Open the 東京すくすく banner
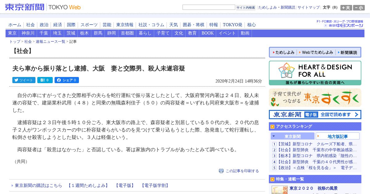The image size is (370, 194). tap(315, 98)
